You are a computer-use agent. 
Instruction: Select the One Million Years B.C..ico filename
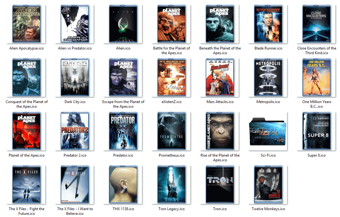tap(317, 104)
